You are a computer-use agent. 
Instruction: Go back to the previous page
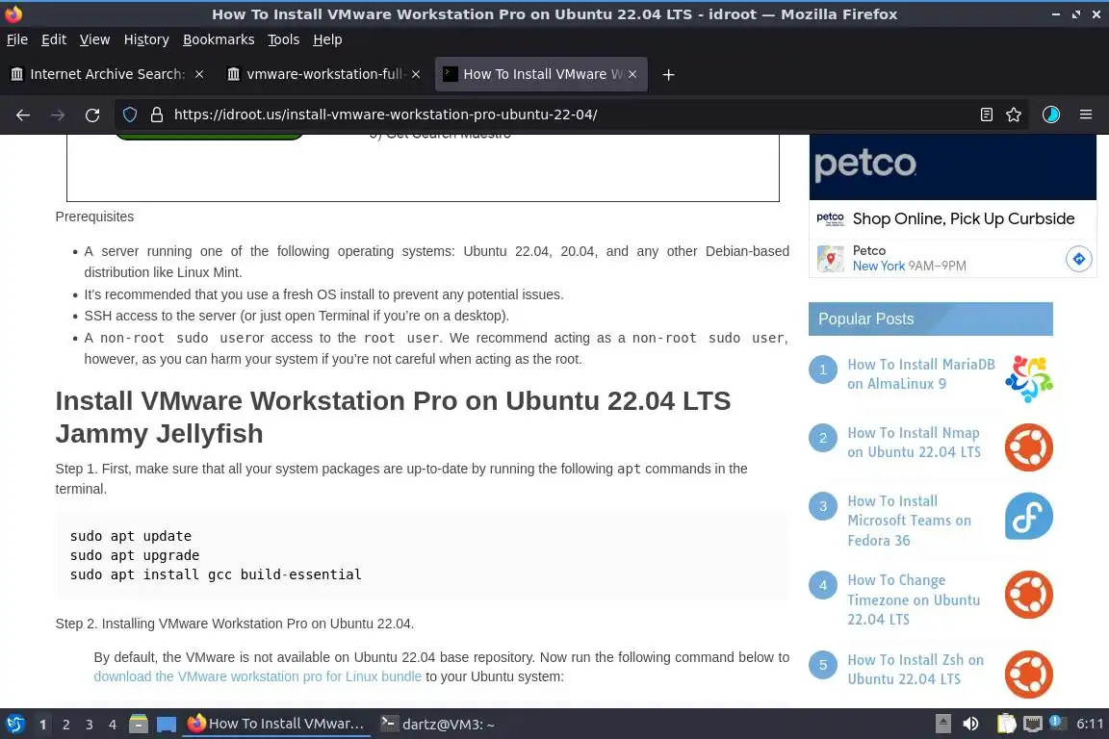(23, 115)
